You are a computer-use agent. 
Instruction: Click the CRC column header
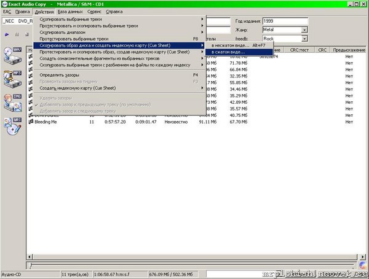click(322, 50)
